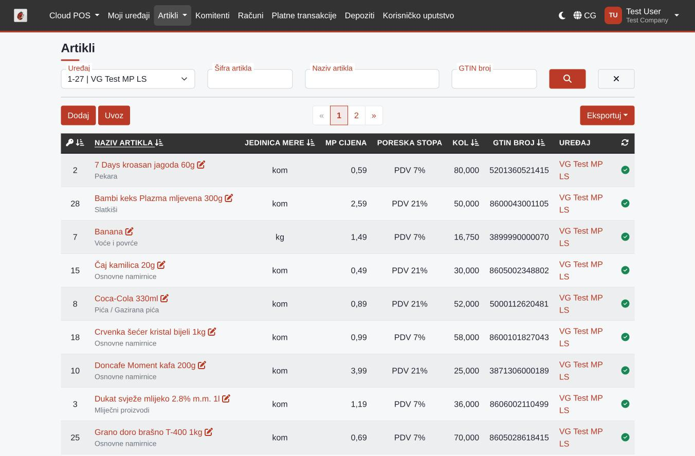Open Platne transakcije page
Image resolution: width=695 pixels, height=456 pixels.
304,15
